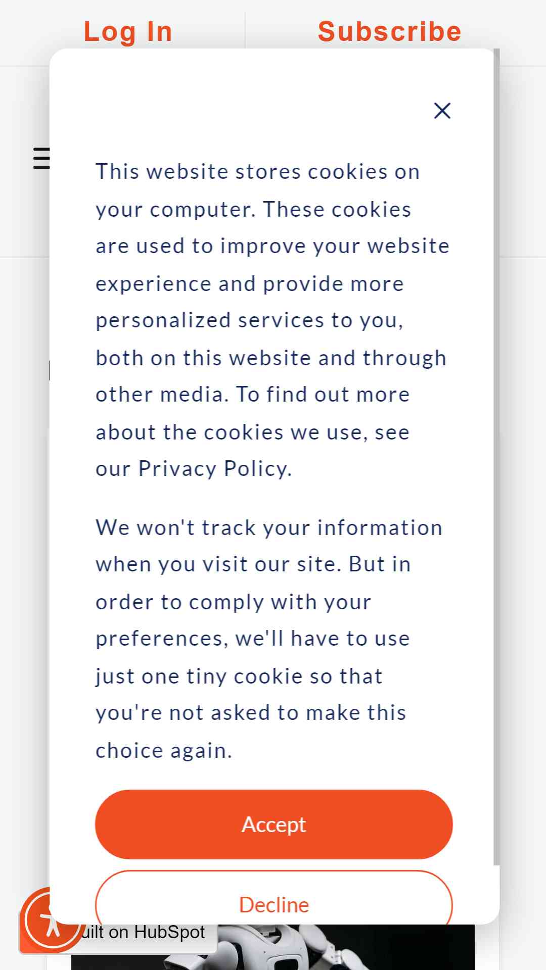
Task: Click the Subscribe link in the header
Action: (389, 32)
